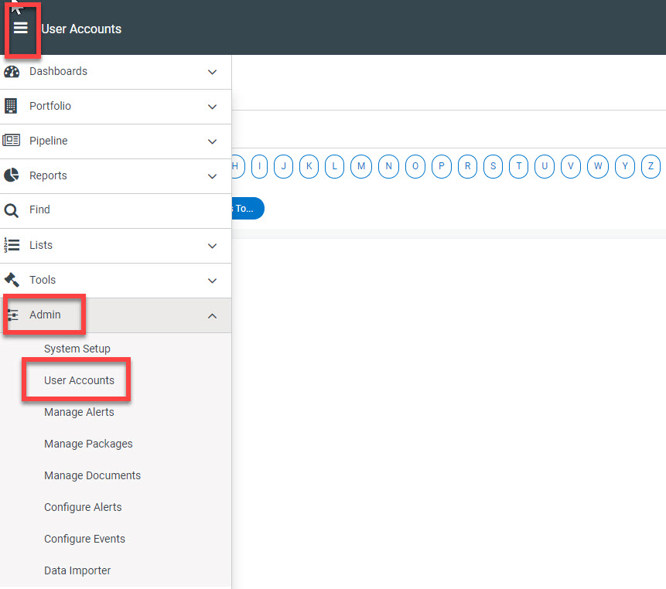Screen dimensions: 666x589
Task: Click the Find magnifying glass icon
Action: tap(12, 209)
